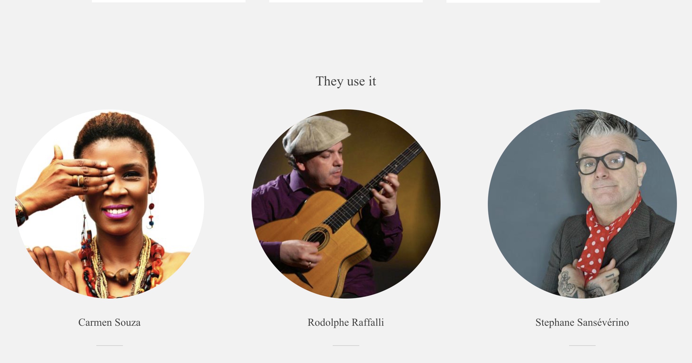The height and width of the screenshot is (363, 692).
Task: Click the Carmen Souza name caption
Action: coord(109,322)
